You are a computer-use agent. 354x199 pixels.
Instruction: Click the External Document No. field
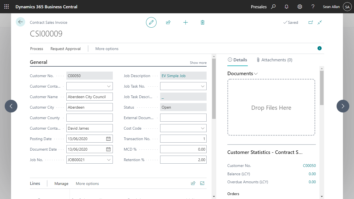click(183, 118)
